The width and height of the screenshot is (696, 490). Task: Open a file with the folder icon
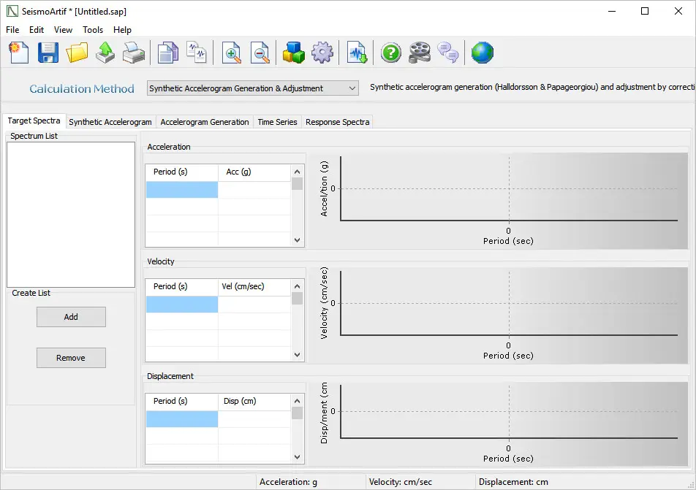click(x=77, y=53)
